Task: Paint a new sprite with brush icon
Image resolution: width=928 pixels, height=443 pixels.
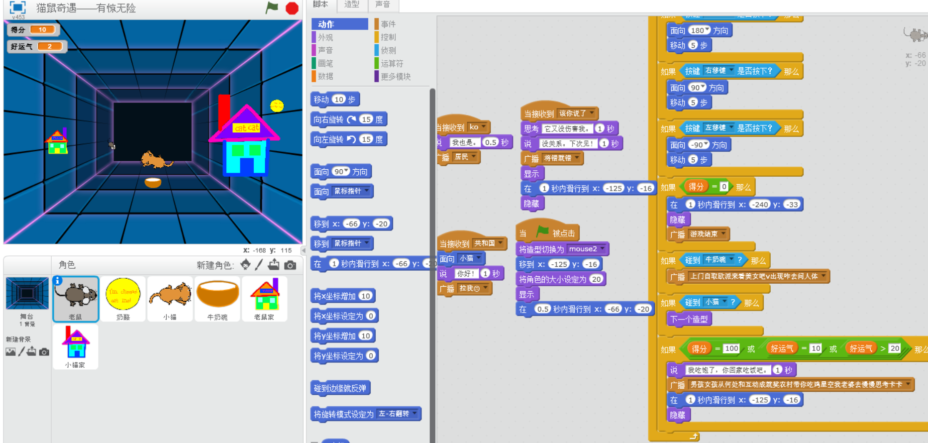Action: 259,265
